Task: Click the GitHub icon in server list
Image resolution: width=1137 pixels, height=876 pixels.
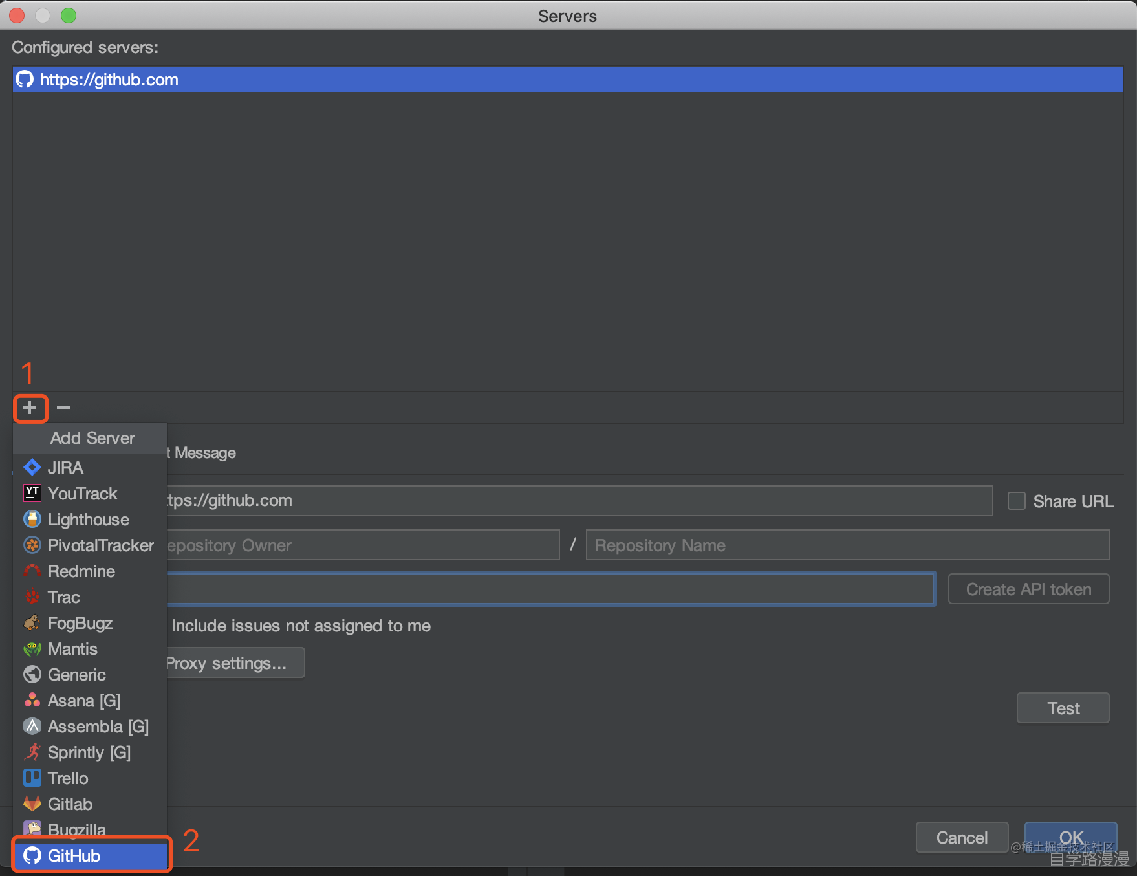Action: click(x=25, y=80)
